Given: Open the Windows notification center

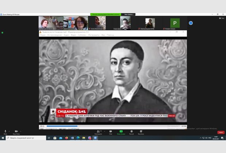Looking at the screenshot, I should tap(222, 138).
